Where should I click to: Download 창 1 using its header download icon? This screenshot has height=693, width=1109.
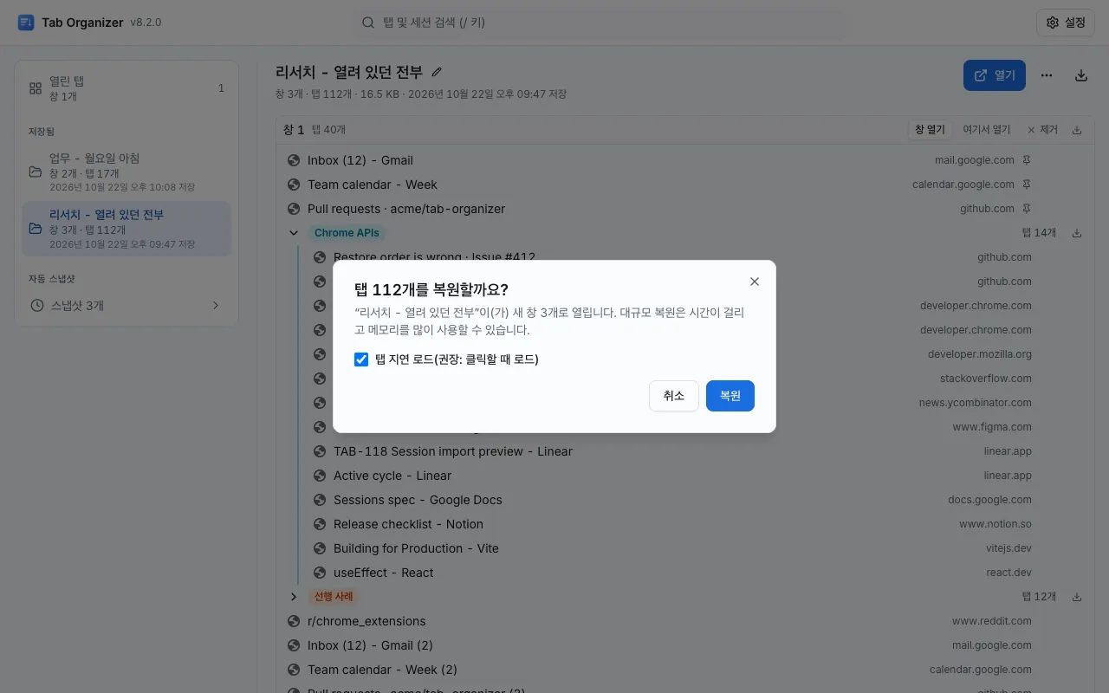[1077, 130]
